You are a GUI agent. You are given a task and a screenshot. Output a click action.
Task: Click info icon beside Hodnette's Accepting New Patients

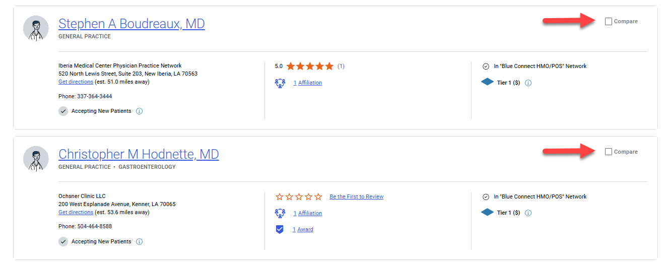point(140,242)
